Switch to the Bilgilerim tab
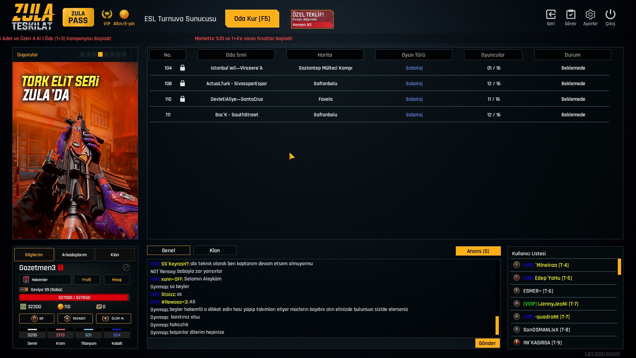The image size is (636, 358). (x=34, y=255)
